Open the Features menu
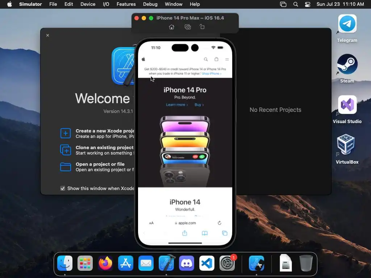The height and width of the screenshot is (278, 371). pos(126,4)
